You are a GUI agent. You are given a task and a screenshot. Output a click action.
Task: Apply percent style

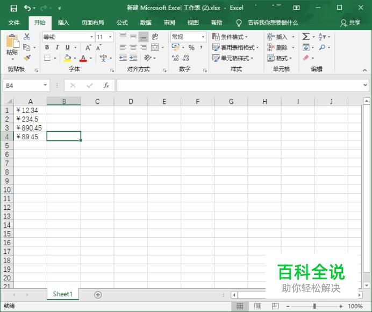(191, 47)
